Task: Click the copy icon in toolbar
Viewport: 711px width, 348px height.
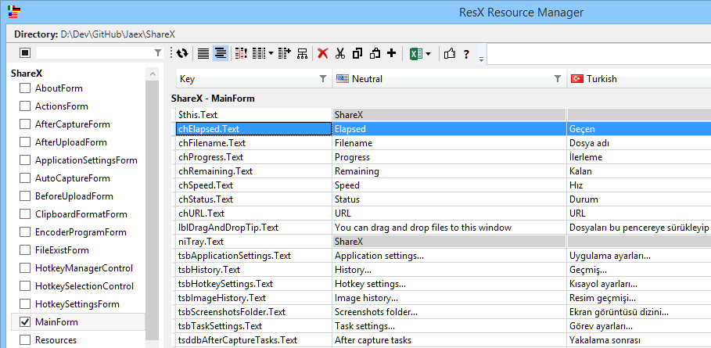Action: [357, 54]
